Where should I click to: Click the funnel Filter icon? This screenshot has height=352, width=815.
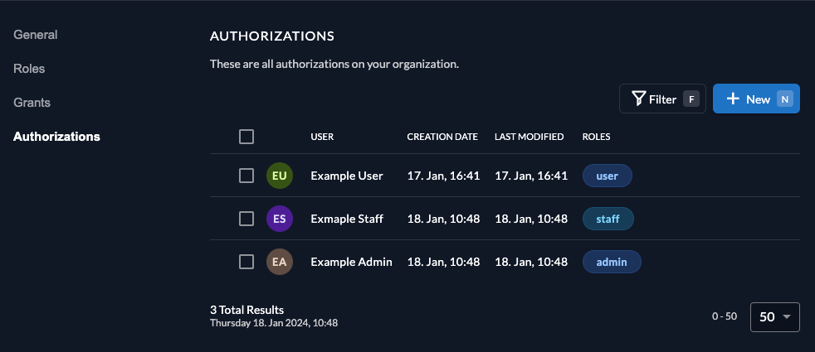coord(638,99)
